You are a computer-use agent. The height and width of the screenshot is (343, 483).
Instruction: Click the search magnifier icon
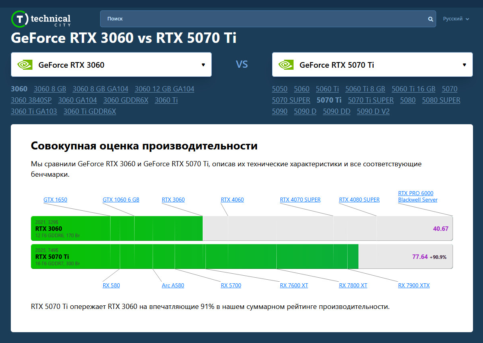pos(431,19)
